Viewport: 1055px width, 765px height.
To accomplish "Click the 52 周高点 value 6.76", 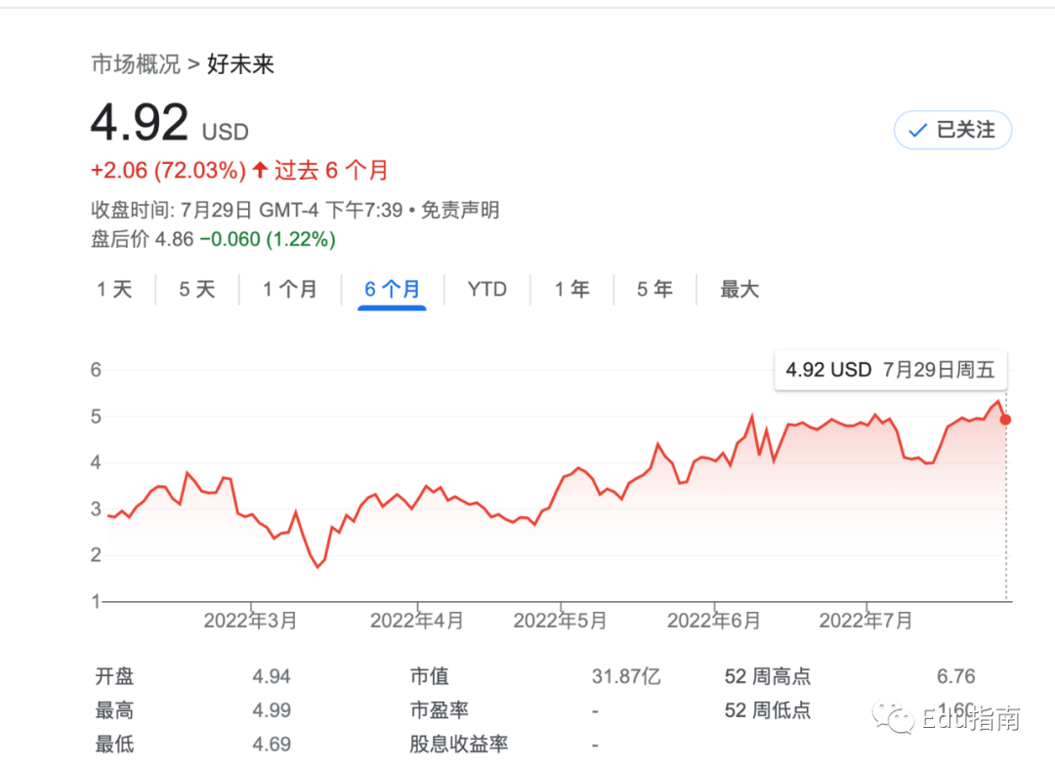I will coord(956,676).
